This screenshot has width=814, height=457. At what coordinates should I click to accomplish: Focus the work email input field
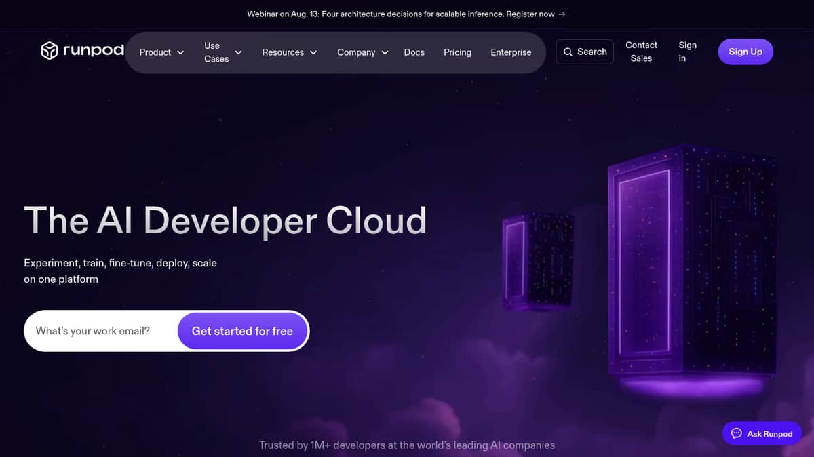[100, 331]
